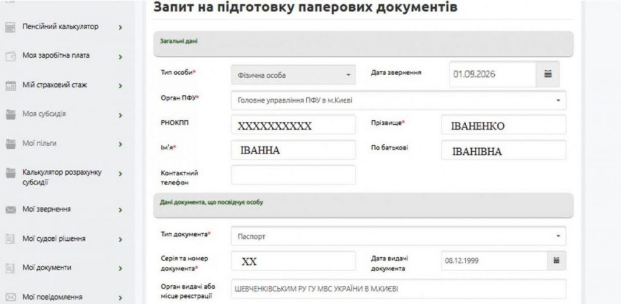Screen dimensions: 621x304
Task: Expand the Мої звернення chevron
Action: (120, 210)
